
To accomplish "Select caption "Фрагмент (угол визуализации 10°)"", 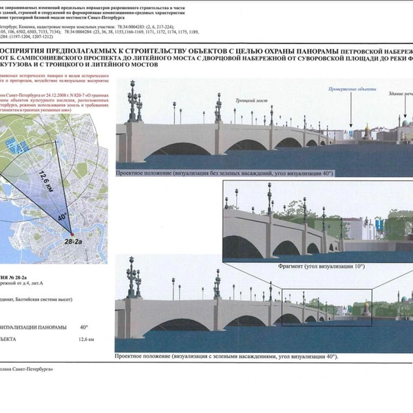I will (321, 266).
